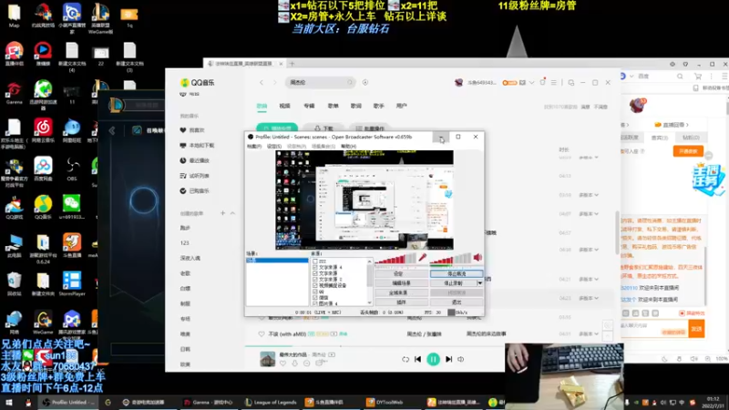Viewport: 729px width, 410px height.
Task: Click user avatar in QQ Music header
Action: (x=458, y=82)
